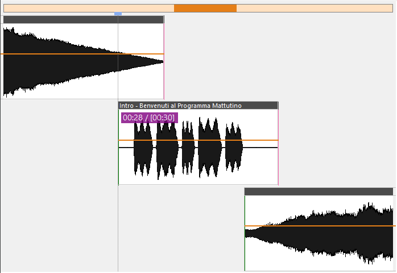The height and width of the screenshot is (273, 397).
Task: Click the dark orange viewport section of overview bar
Action: 205,9
